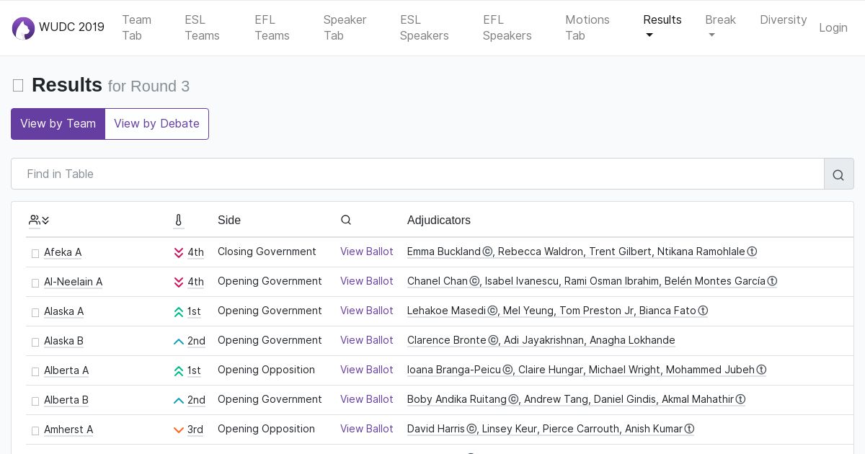Click the chair icon after David Harris
This screenshot has height=454, width=865.
point(471,429)
